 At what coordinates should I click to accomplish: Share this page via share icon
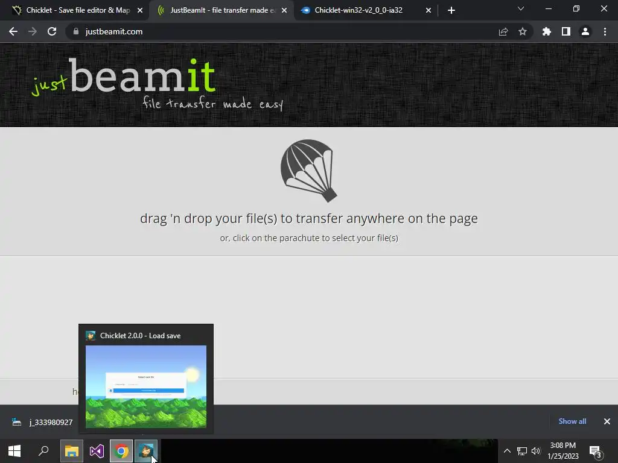(x=503, y=31)
